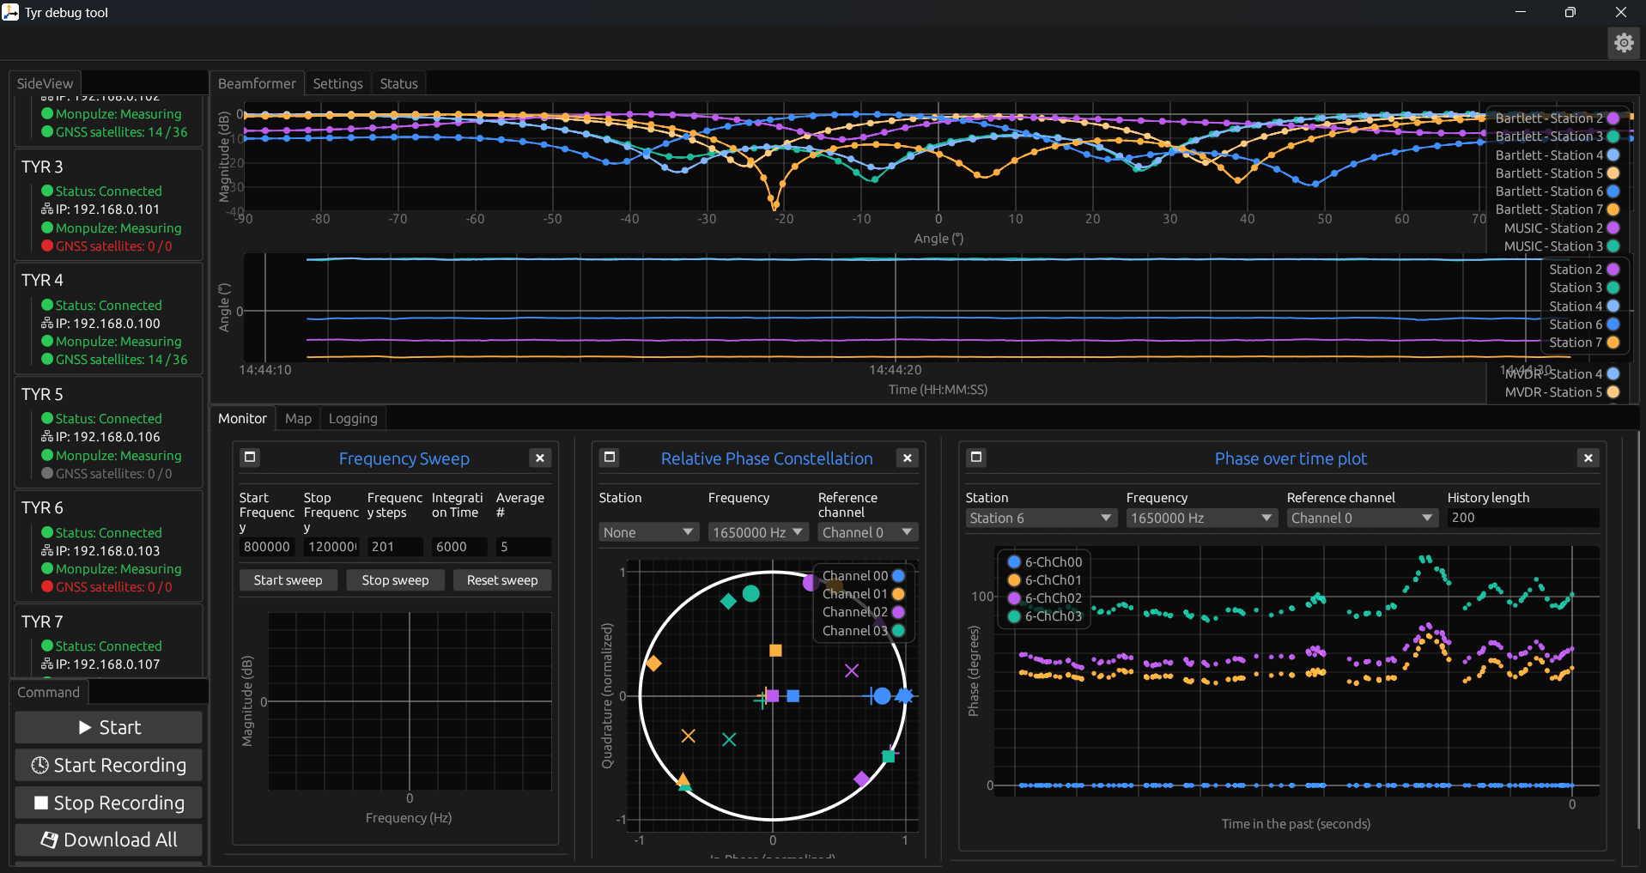Click the TYR 5 Monpulze measuring indicator

pyautogui.click(x=47, y=456)
